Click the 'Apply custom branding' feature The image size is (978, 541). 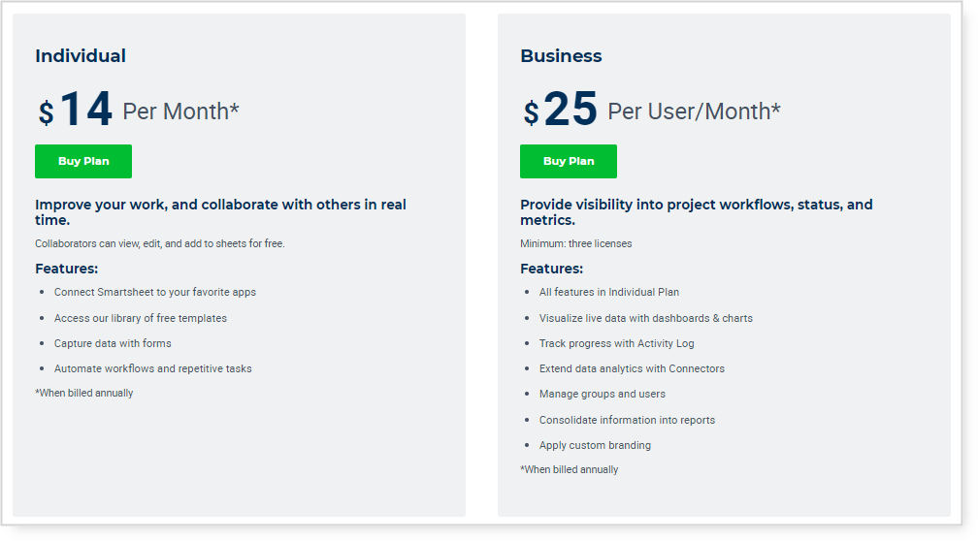(595, 445)
